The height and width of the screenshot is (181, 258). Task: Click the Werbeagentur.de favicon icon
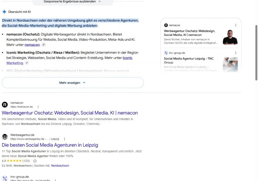[5, 137]
